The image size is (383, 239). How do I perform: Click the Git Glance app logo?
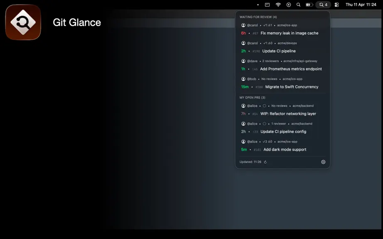tap(23, 22)
